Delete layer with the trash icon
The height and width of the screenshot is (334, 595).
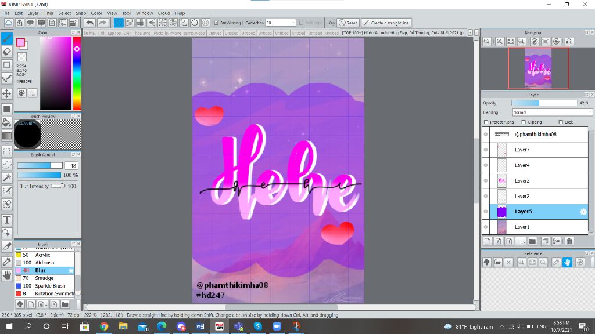point(569,241)
